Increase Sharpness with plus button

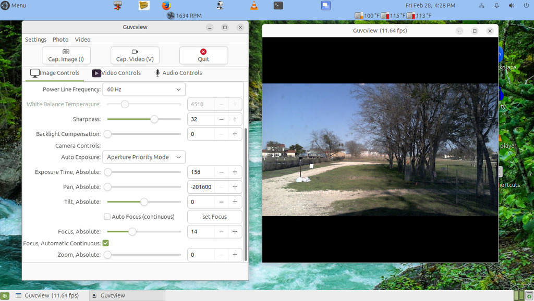[x=235, y=119]
